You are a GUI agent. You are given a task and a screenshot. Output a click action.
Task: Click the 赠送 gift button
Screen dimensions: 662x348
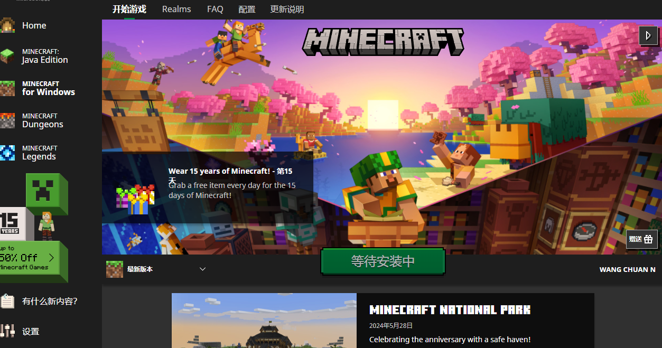(642, 239)
